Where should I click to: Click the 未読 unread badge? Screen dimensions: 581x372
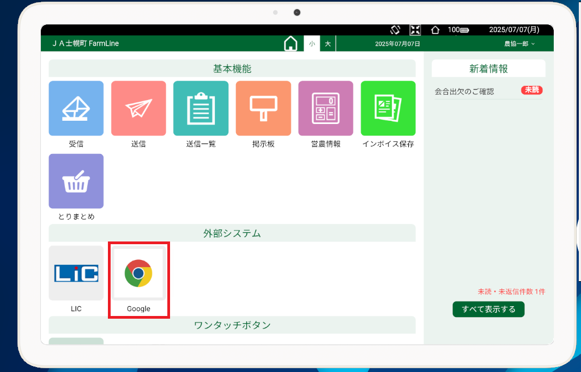pos(532,90)
